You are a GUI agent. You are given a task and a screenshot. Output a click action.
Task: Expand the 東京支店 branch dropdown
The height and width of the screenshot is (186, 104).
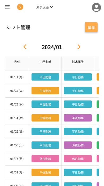tap(45, 7)
